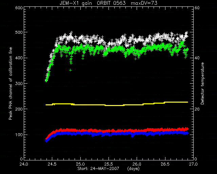Click the 26.0 tick label on the time axis
The width and height of the screenshot is (217, 174).
[x=137, y=164]
